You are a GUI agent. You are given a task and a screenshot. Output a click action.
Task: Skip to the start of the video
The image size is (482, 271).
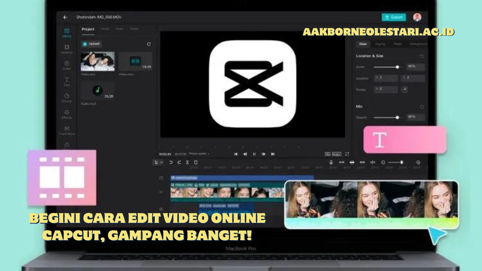tap(236, 154)
